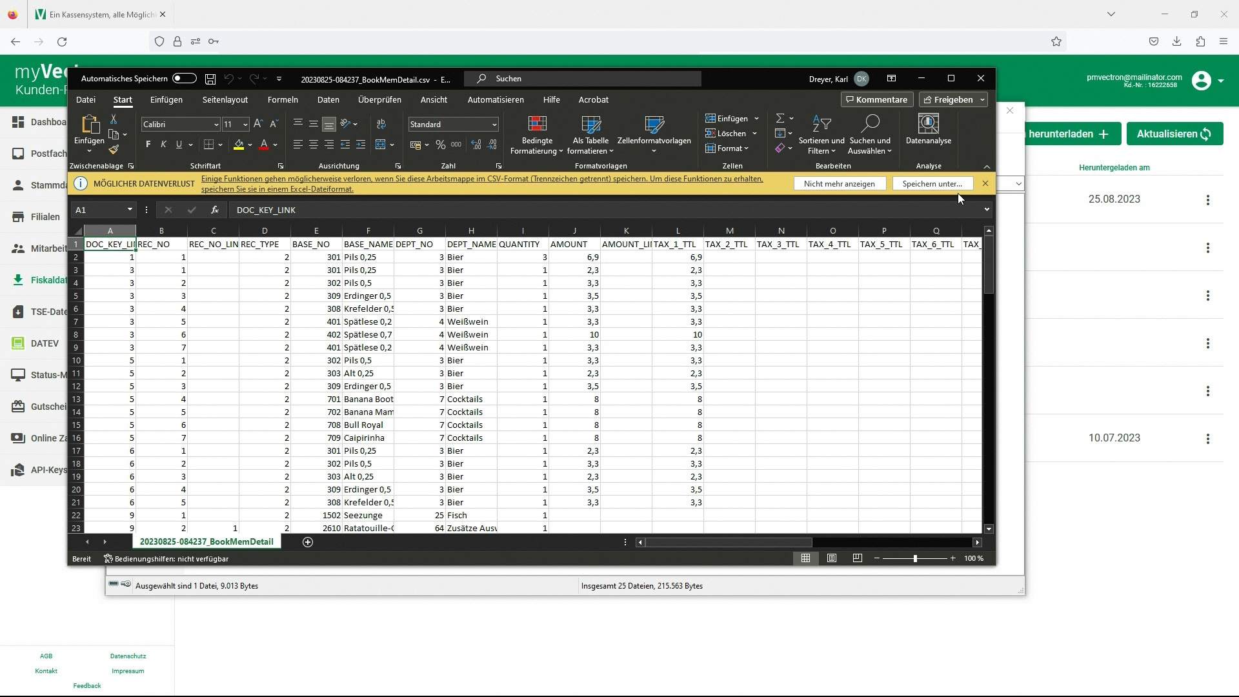Click the wrap text icon
The image size is (1239, 697).
click(x=381, y=124)
